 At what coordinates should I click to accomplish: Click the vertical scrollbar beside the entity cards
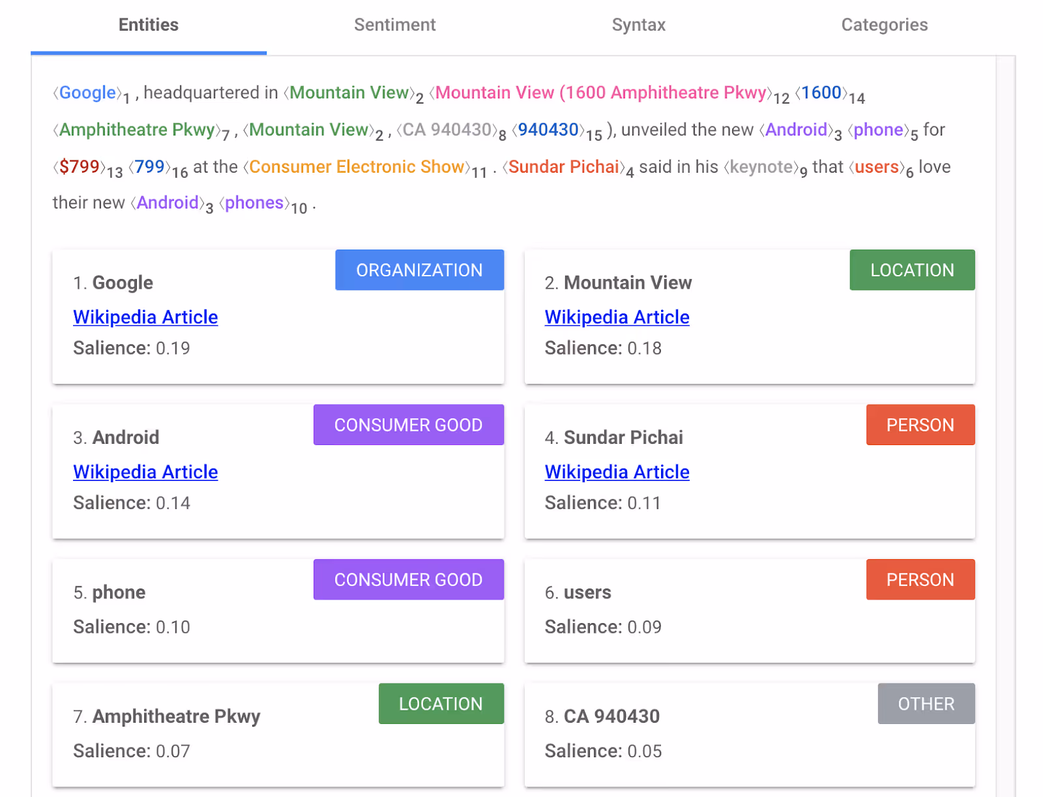1005,426
